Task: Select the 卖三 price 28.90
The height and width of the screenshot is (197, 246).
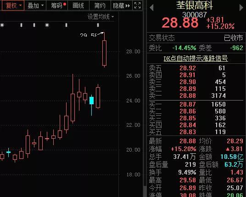Action: tap(188, 82)
